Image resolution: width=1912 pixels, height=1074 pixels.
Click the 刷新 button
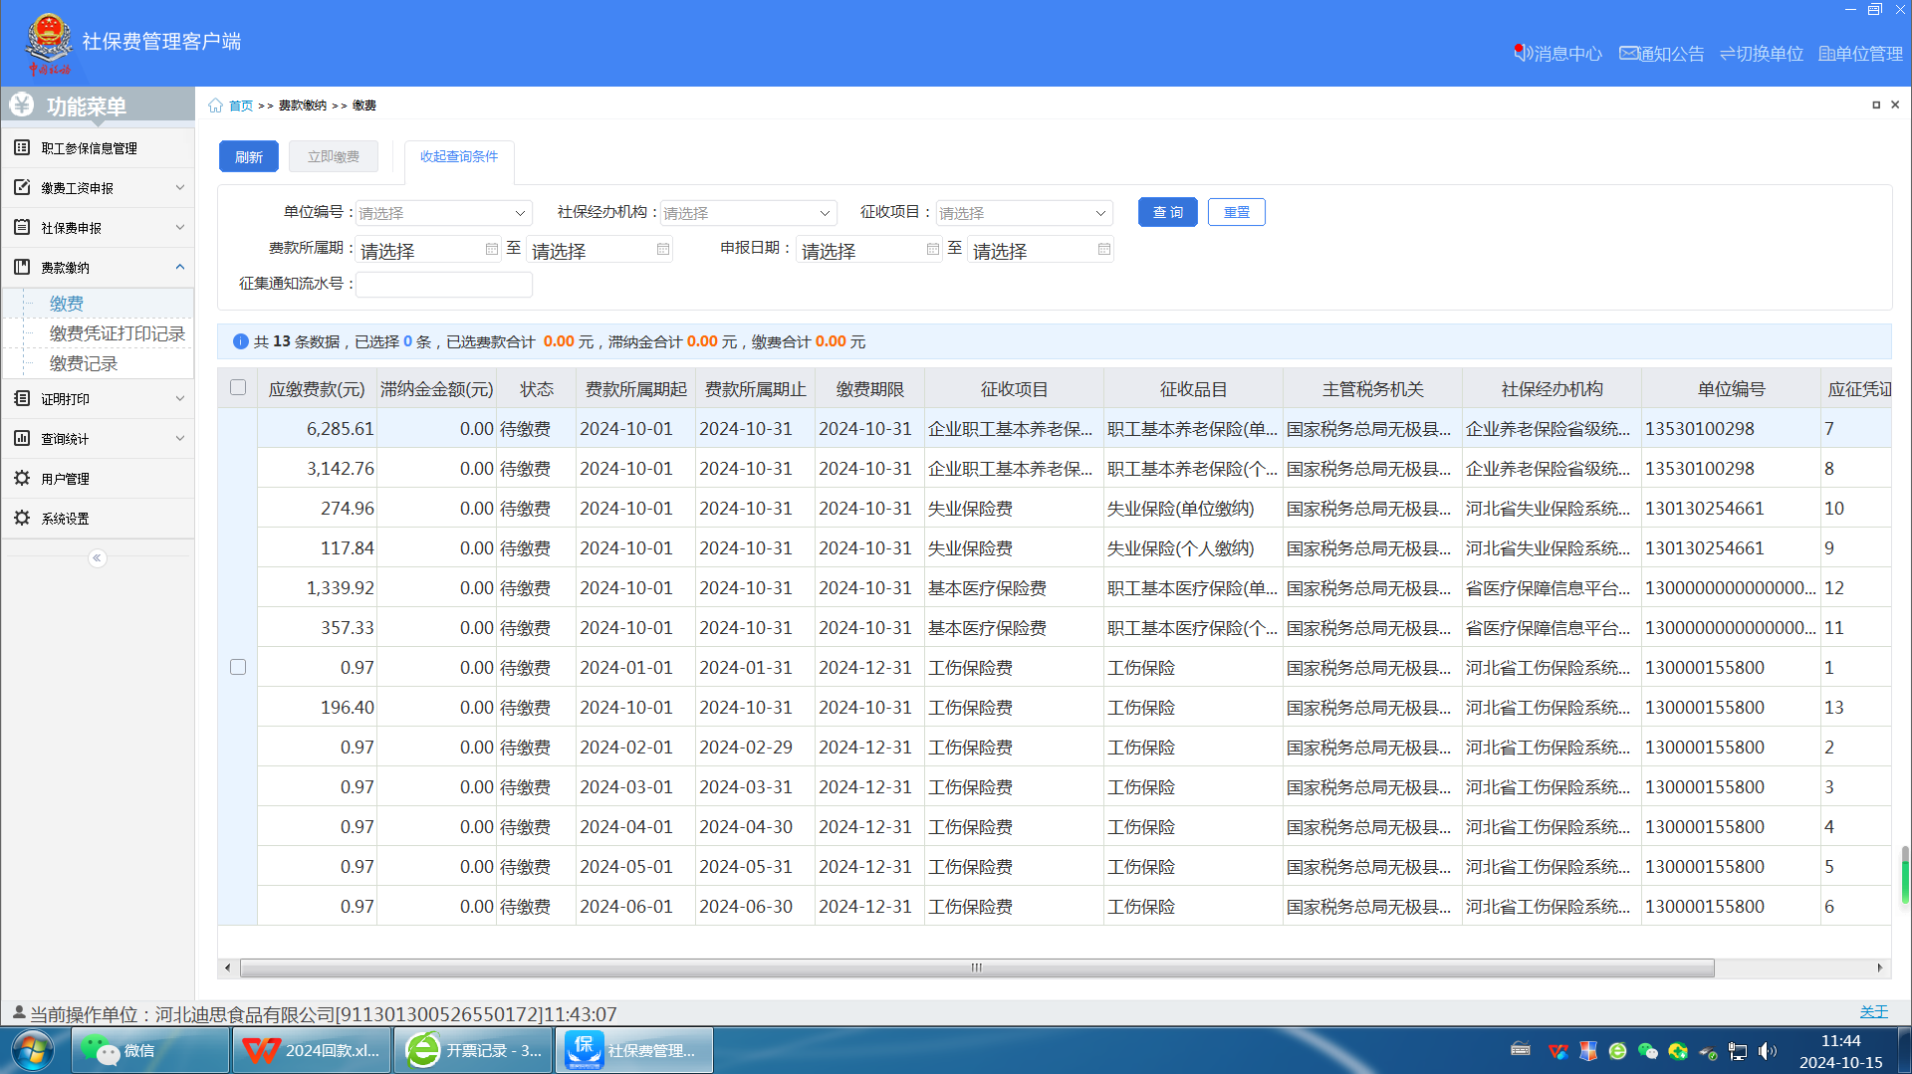tap(249, 157)
